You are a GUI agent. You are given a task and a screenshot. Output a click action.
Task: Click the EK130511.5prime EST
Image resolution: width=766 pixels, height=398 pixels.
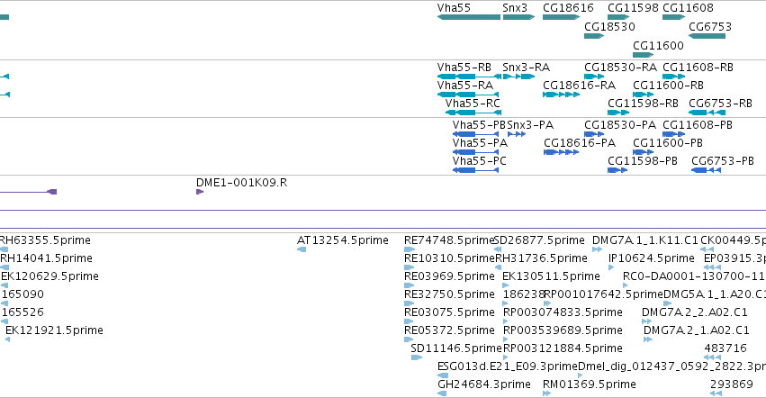[x=506, y=285]
